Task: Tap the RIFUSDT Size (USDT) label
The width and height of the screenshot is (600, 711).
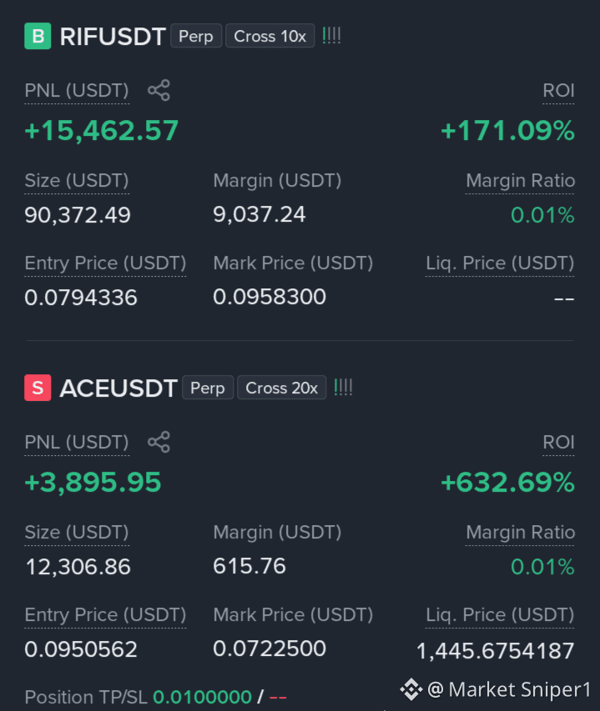Action: 77,181
